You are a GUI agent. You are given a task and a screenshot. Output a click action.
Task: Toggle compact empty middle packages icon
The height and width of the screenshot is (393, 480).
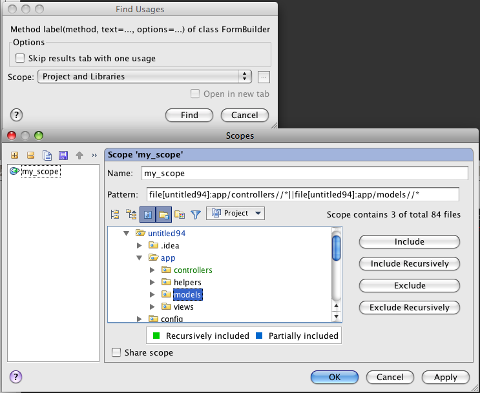point(132,214)
